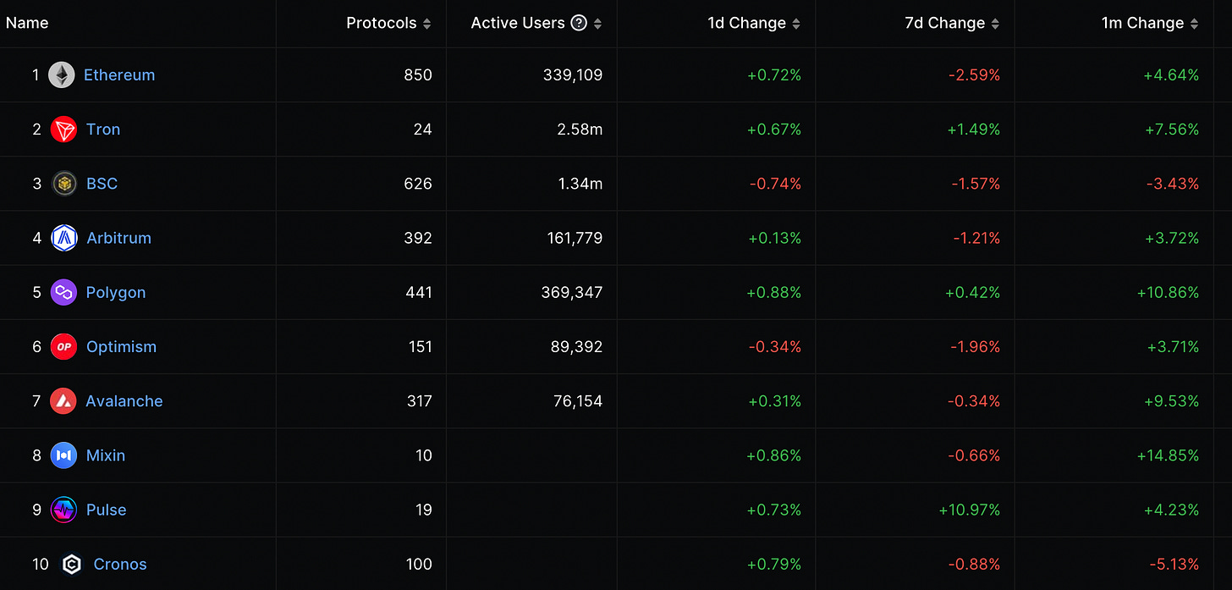This screenshot has height=590, width=1232.
Task: Open the Arbitrum chain link
Action: tap(119, 238)
